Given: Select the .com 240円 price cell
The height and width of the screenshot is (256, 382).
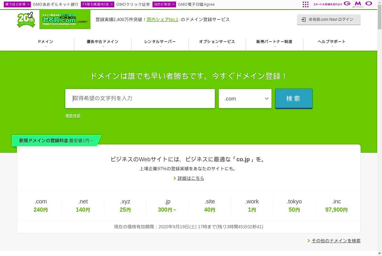Looking at the screenshot, I should click(x=41, y=206).
